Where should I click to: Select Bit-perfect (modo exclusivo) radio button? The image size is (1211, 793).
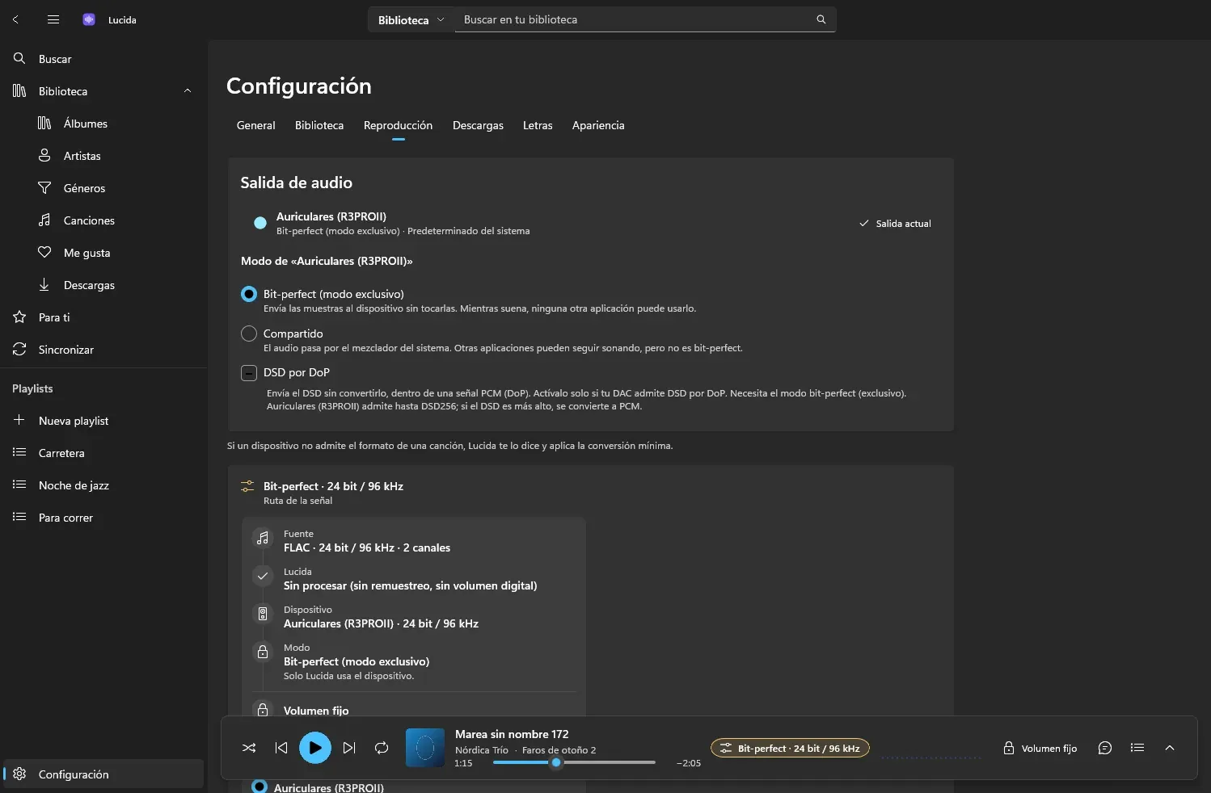click(x=249, y=294)
